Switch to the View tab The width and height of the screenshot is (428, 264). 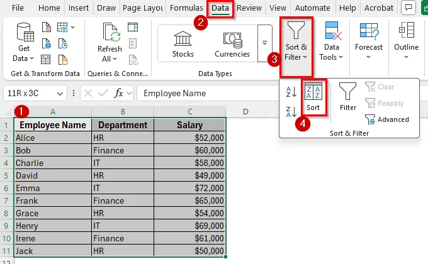pyautogui.click(x=278, y=8)
